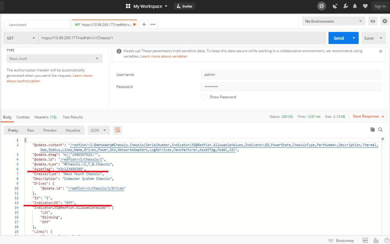This screenshot has height=244, width=390.
Task: Expand the No Environment selector
Action: (333, 21)
